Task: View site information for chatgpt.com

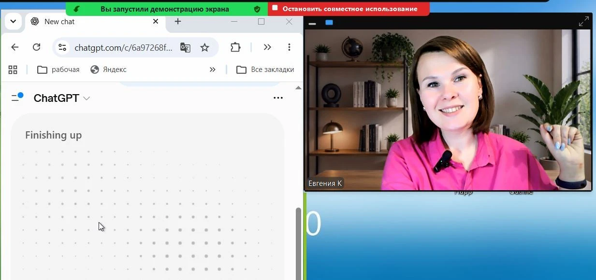Action: click(x=62, y=47)
